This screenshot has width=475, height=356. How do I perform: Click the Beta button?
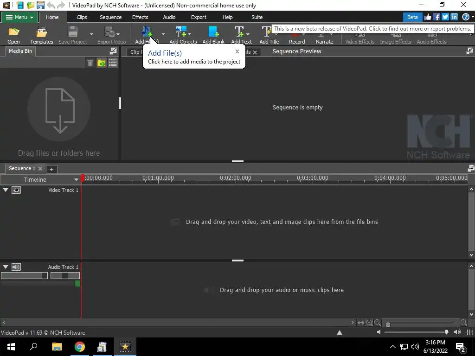pyautogui.click(x=412, y=17)
